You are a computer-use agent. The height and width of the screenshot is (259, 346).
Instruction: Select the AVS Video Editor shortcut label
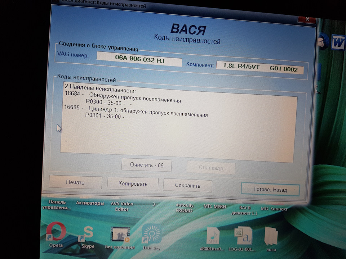(x=122, y=206)
